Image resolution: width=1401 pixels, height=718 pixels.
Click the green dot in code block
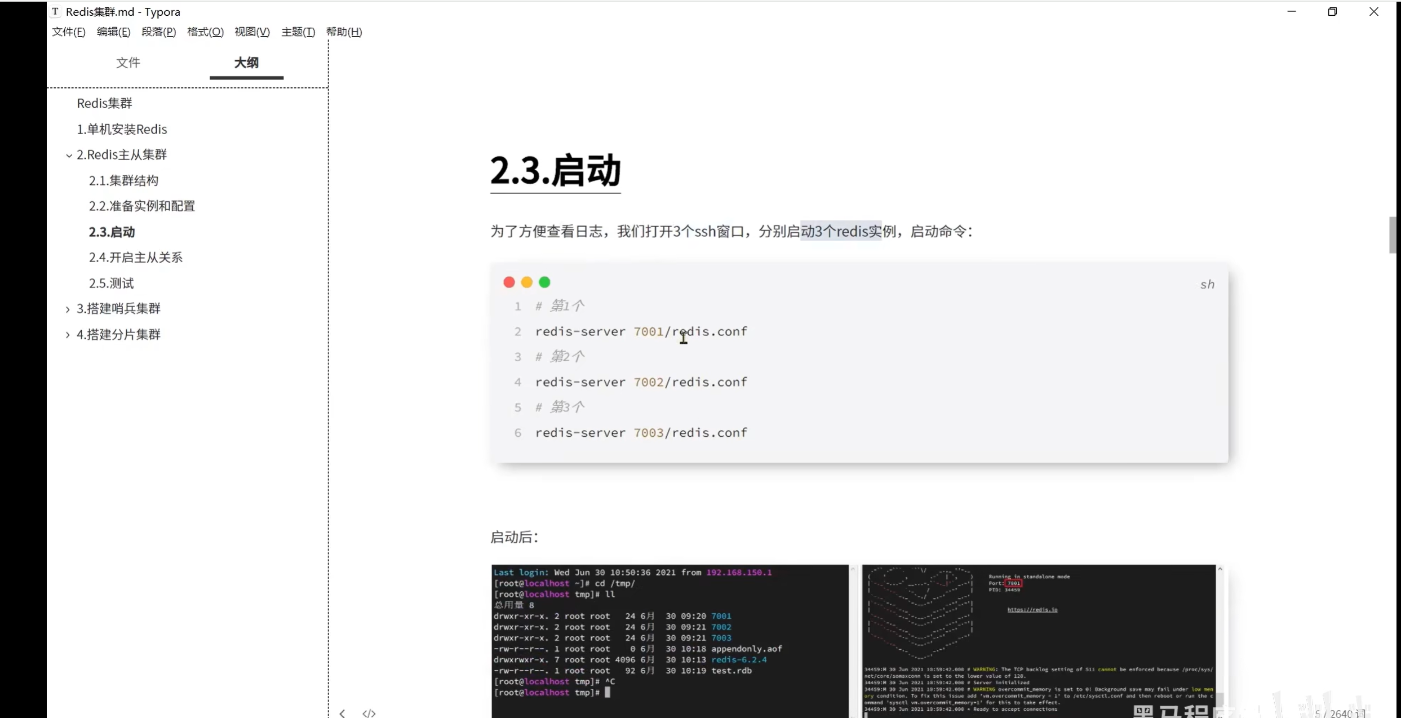pyautogui.click(x=544, y=282)
